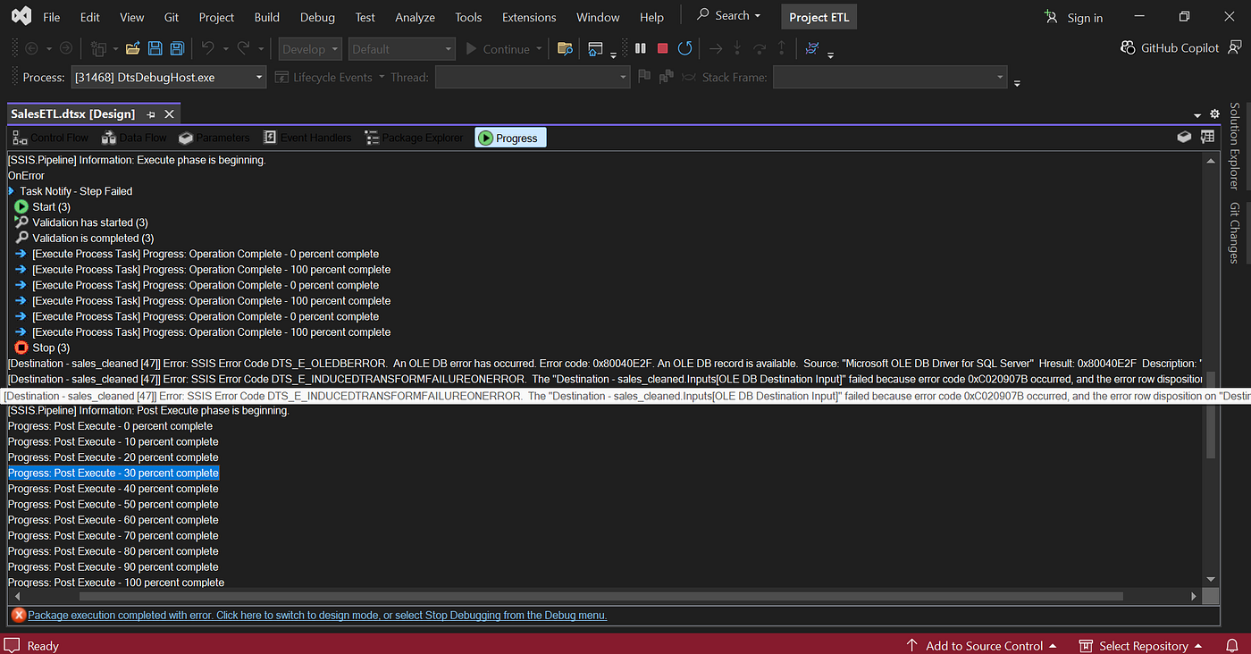Pause debugging with the Break All icon
The height and width of the screenshot is (654, 1251).
[x=641, y=49]
